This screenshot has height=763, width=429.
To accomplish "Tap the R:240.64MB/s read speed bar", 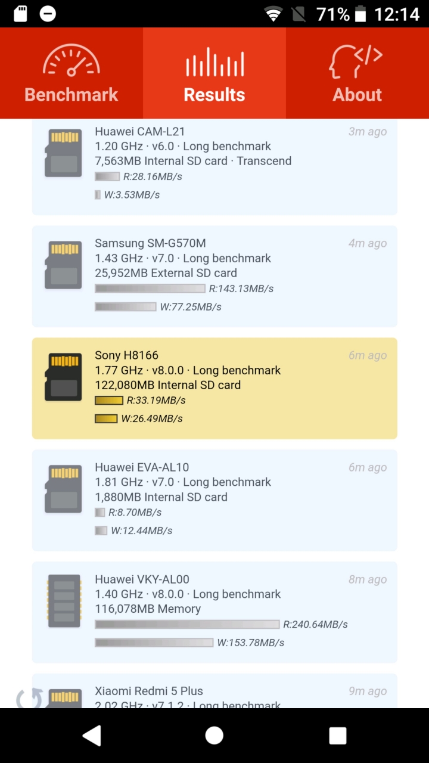I will click(187, 625).
